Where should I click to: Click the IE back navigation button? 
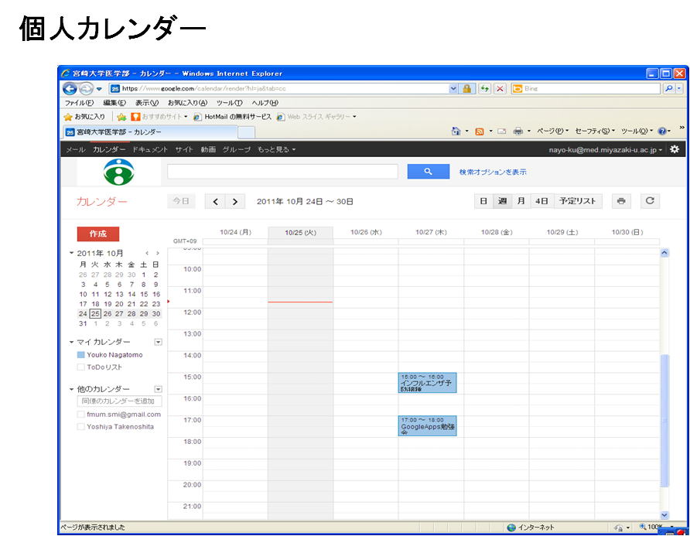(x=69, y=88)
